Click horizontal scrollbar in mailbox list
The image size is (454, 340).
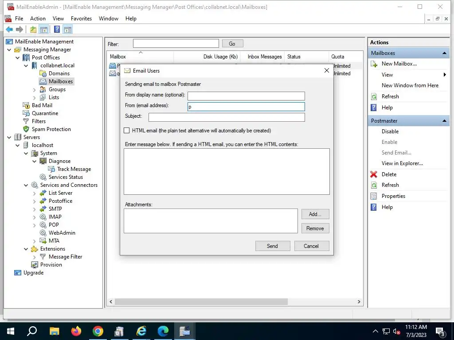[201, 301]
